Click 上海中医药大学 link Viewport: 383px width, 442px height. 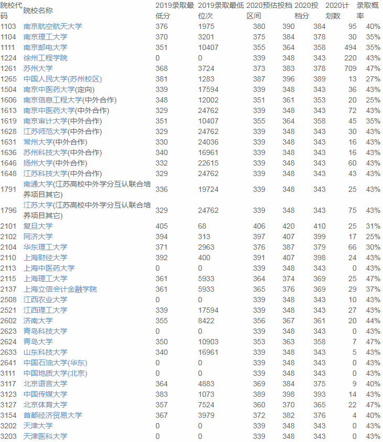(49, 269)
